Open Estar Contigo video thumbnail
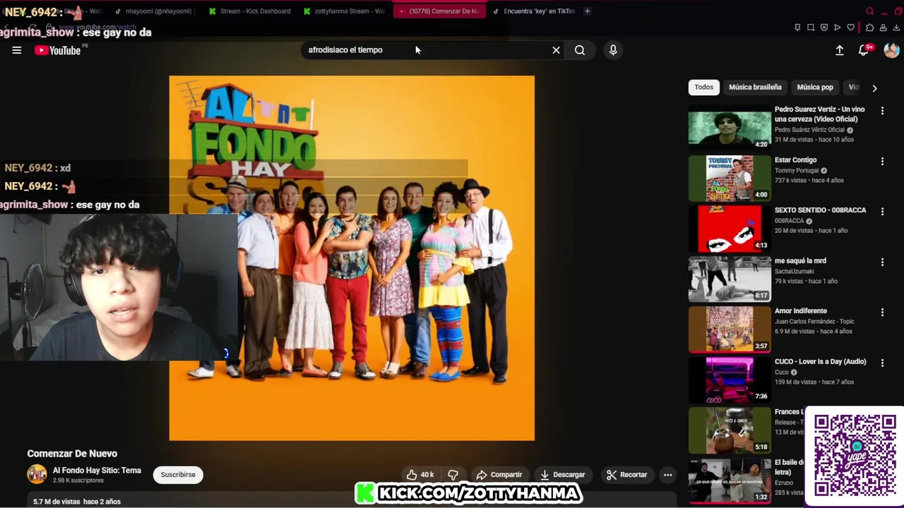The width and height of the screenshot is (904, 508). (730, 178)
